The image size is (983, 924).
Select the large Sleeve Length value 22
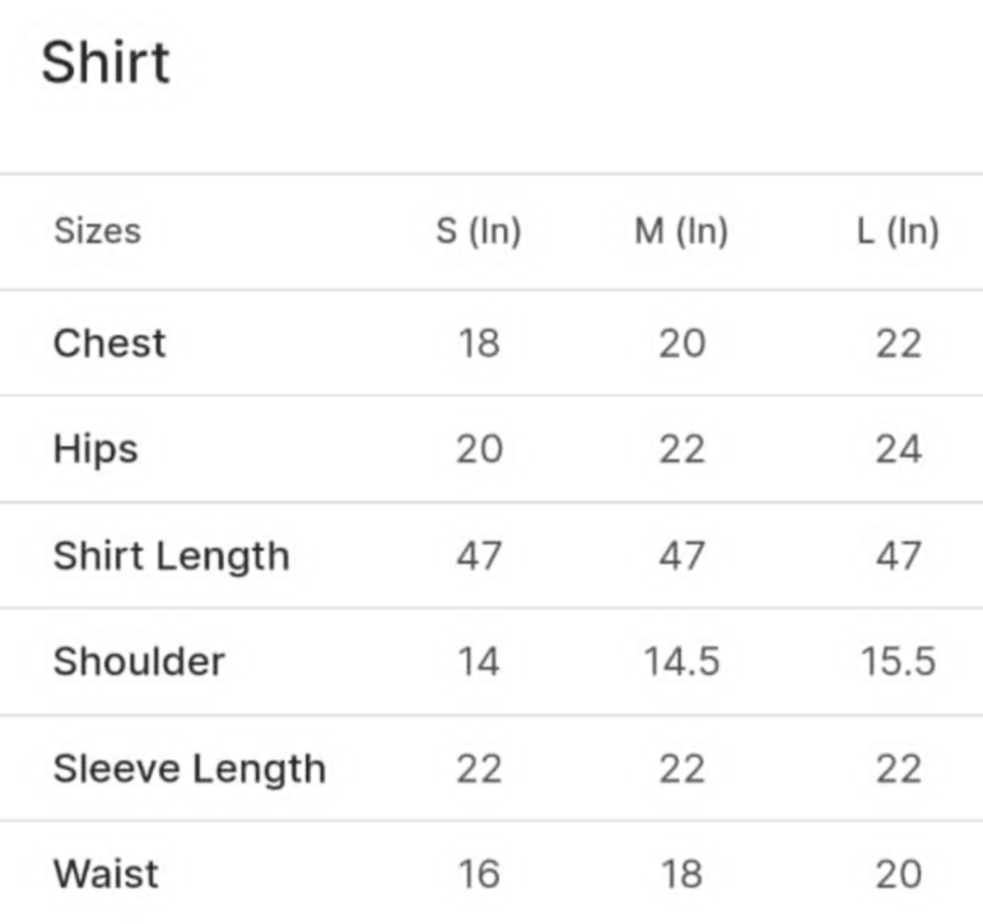click(898, 768)
